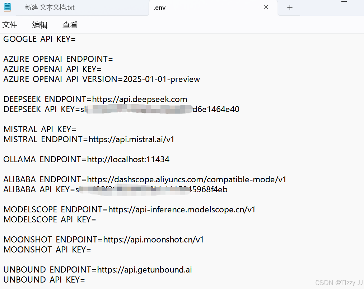The width and height of the screenshot is (364, 289).
Task: Open the 查看 menu
Action: (70, 25)
